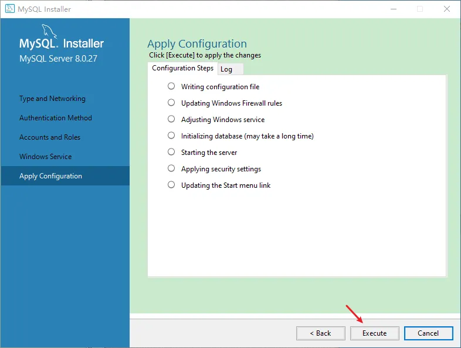This screenshot has height=348, width=461.
Task: Go back with the Back button
Action: point(321,333)
